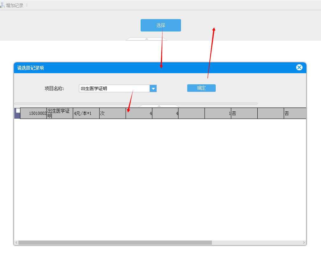Viewport: 321px width, 258px height.
Task: Select the 增加记录 toolbar item
Action: click(x=12, y=5)
